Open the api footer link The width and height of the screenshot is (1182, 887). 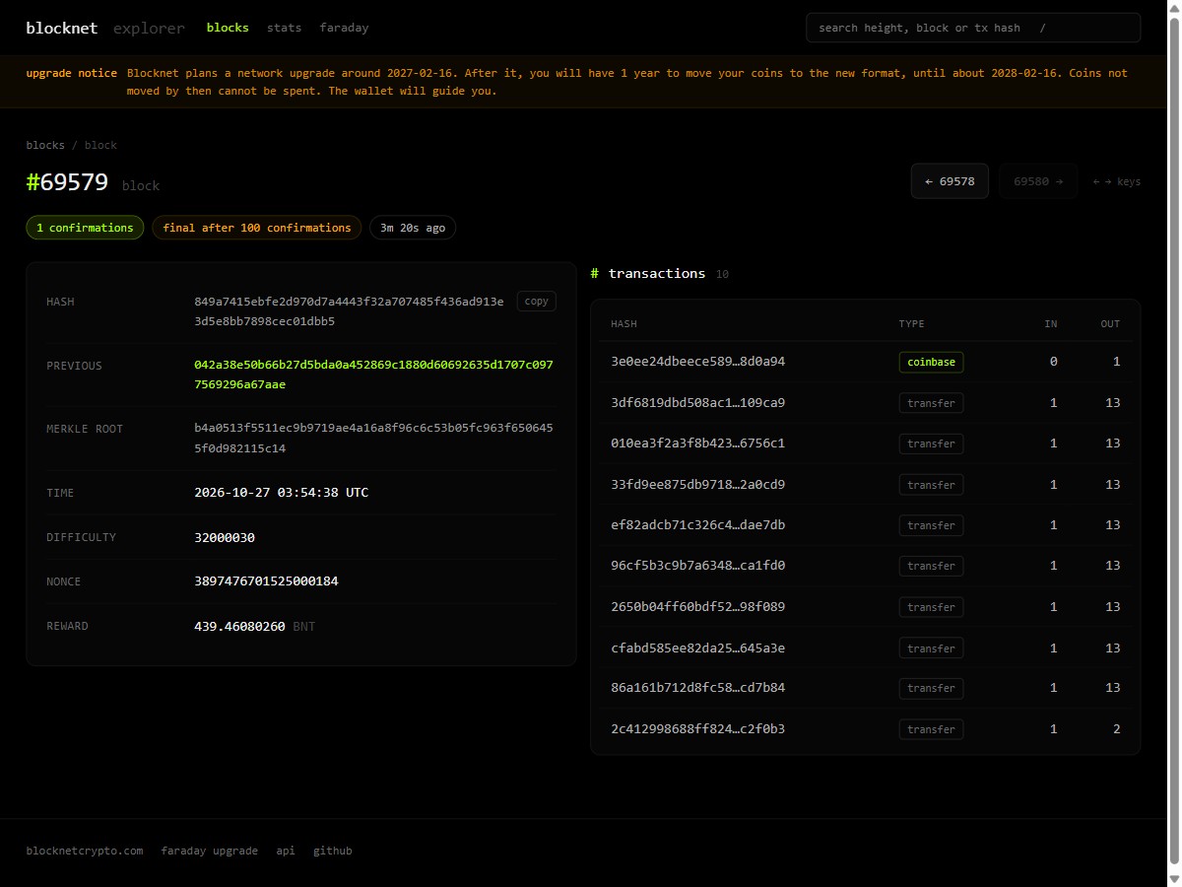pos(286,851)
